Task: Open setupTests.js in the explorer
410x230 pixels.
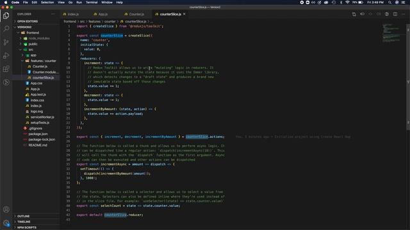Action: click(36, 123)
